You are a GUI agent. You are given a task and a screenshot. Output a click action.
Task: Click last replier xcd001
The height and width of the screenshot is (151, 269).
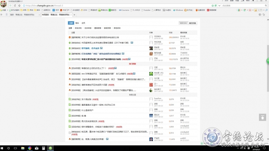click(x=183, y=138)
